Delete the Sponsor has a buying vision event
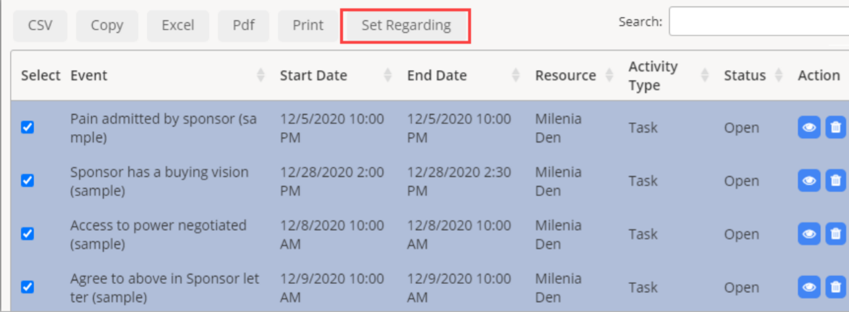Screen dimensions: 849x312 835,181
